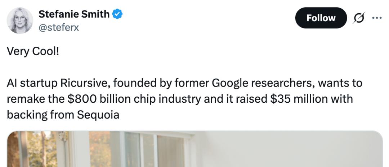389x167 pixels.
Task: Click the word "Google" in the post
Action: pos(230,83)
